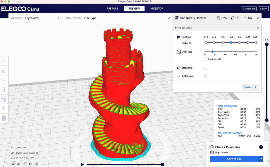Switch to the PREPARE tab
Viewport: 270px width, 167px height.
click(x=112, y=9)
